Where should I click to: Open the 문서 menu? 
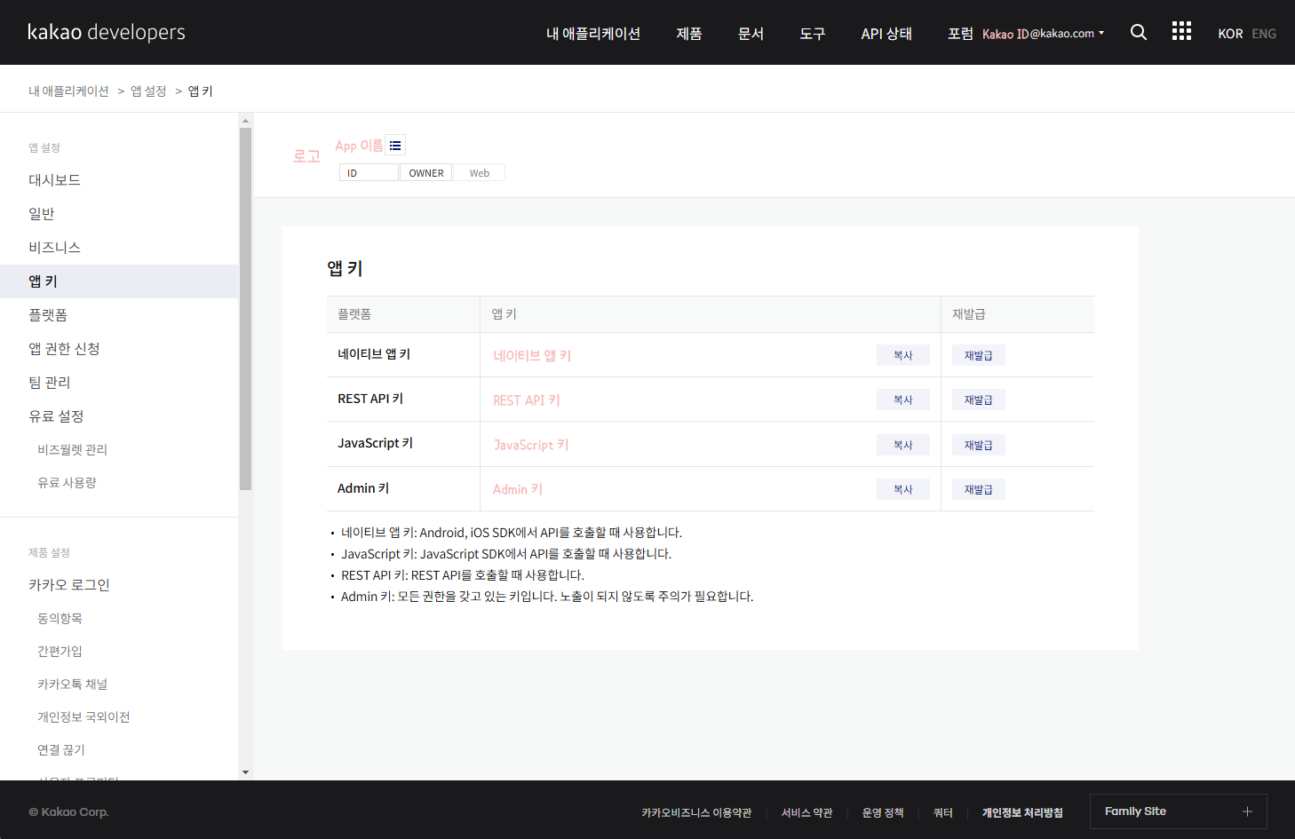point(751,34)
